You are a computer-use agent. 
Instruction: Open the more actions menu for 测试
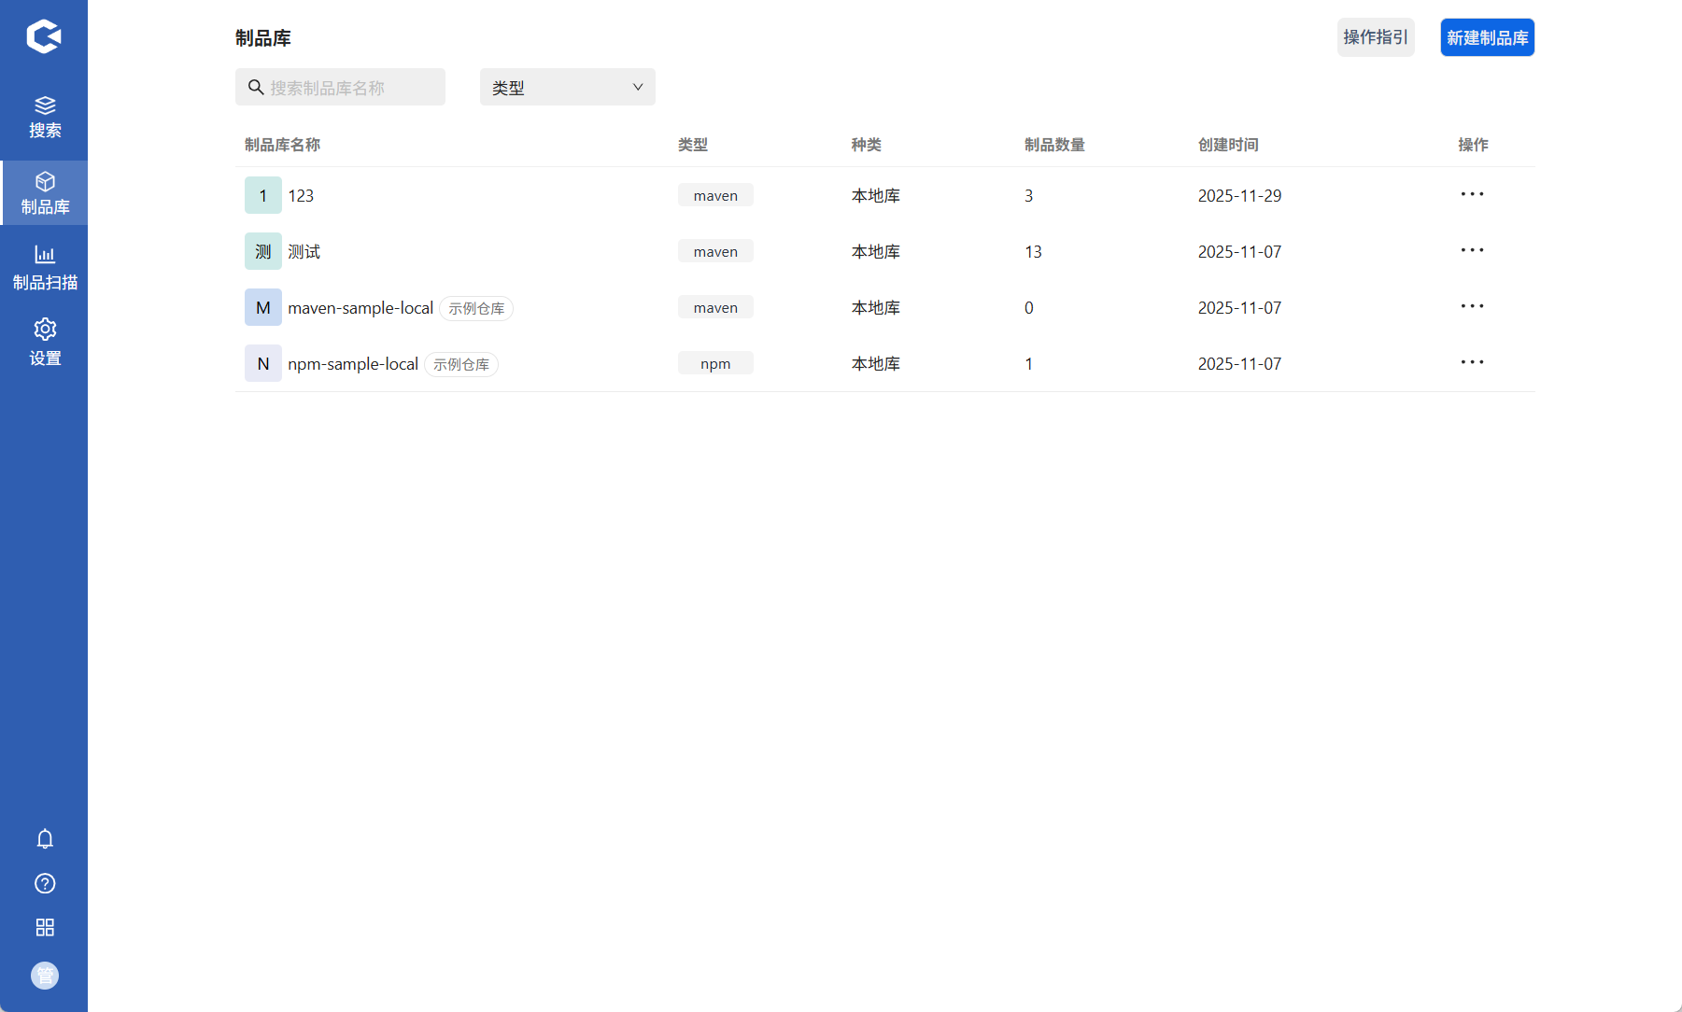tap(1472, 250)
